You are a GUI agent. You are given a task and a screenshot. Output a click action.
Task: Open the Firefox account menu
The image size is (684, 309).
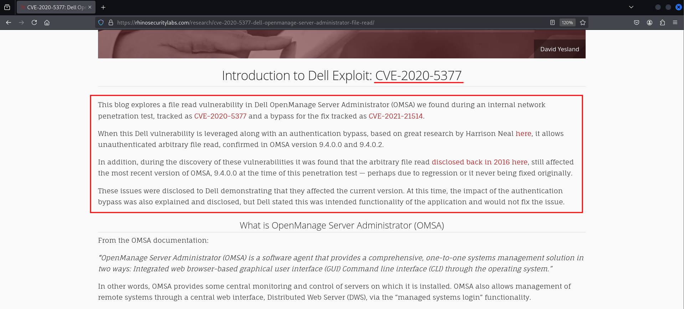(649, 22)
